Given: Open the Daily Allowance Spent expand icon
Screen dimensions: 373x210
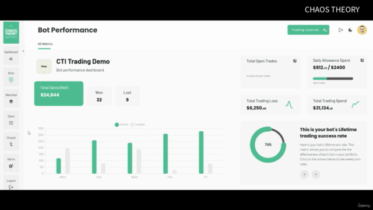Looking at the screenshot, I should tap(362, 61).
